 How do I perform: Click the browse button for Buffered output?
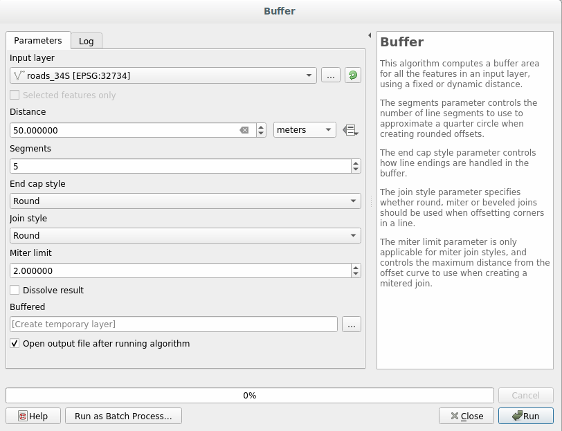pyautogui.click(x=352, y=324)
